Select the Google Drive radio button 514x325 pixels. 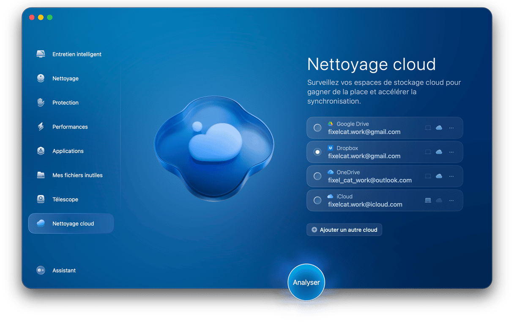pos(317,128)
